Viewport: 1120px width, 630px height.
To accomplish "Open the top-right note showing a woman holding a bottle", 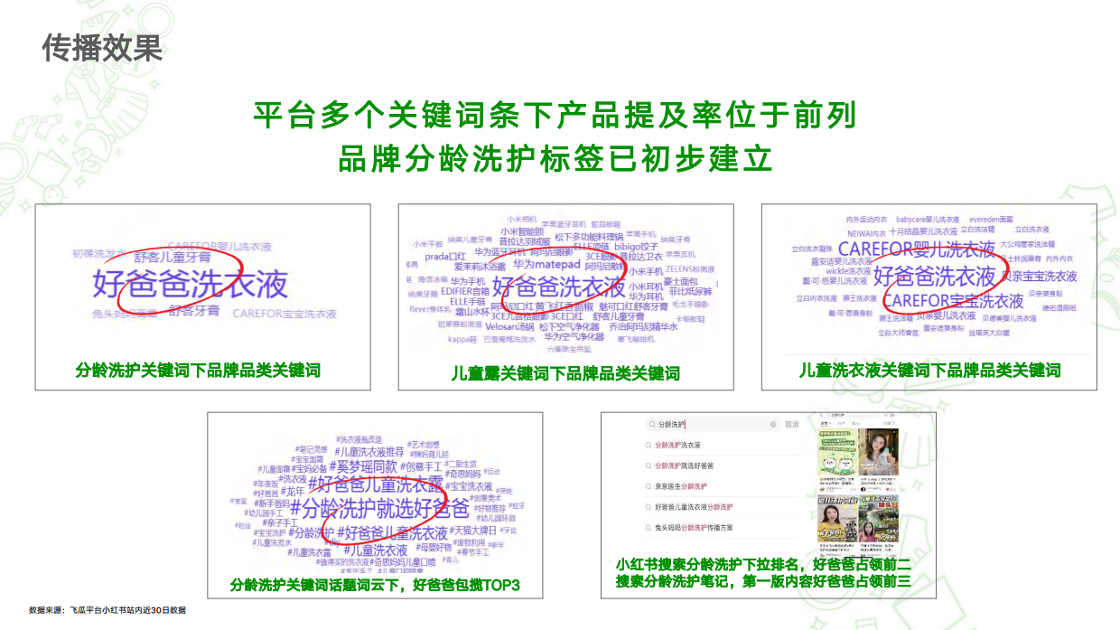I will (x=878, y=452).
